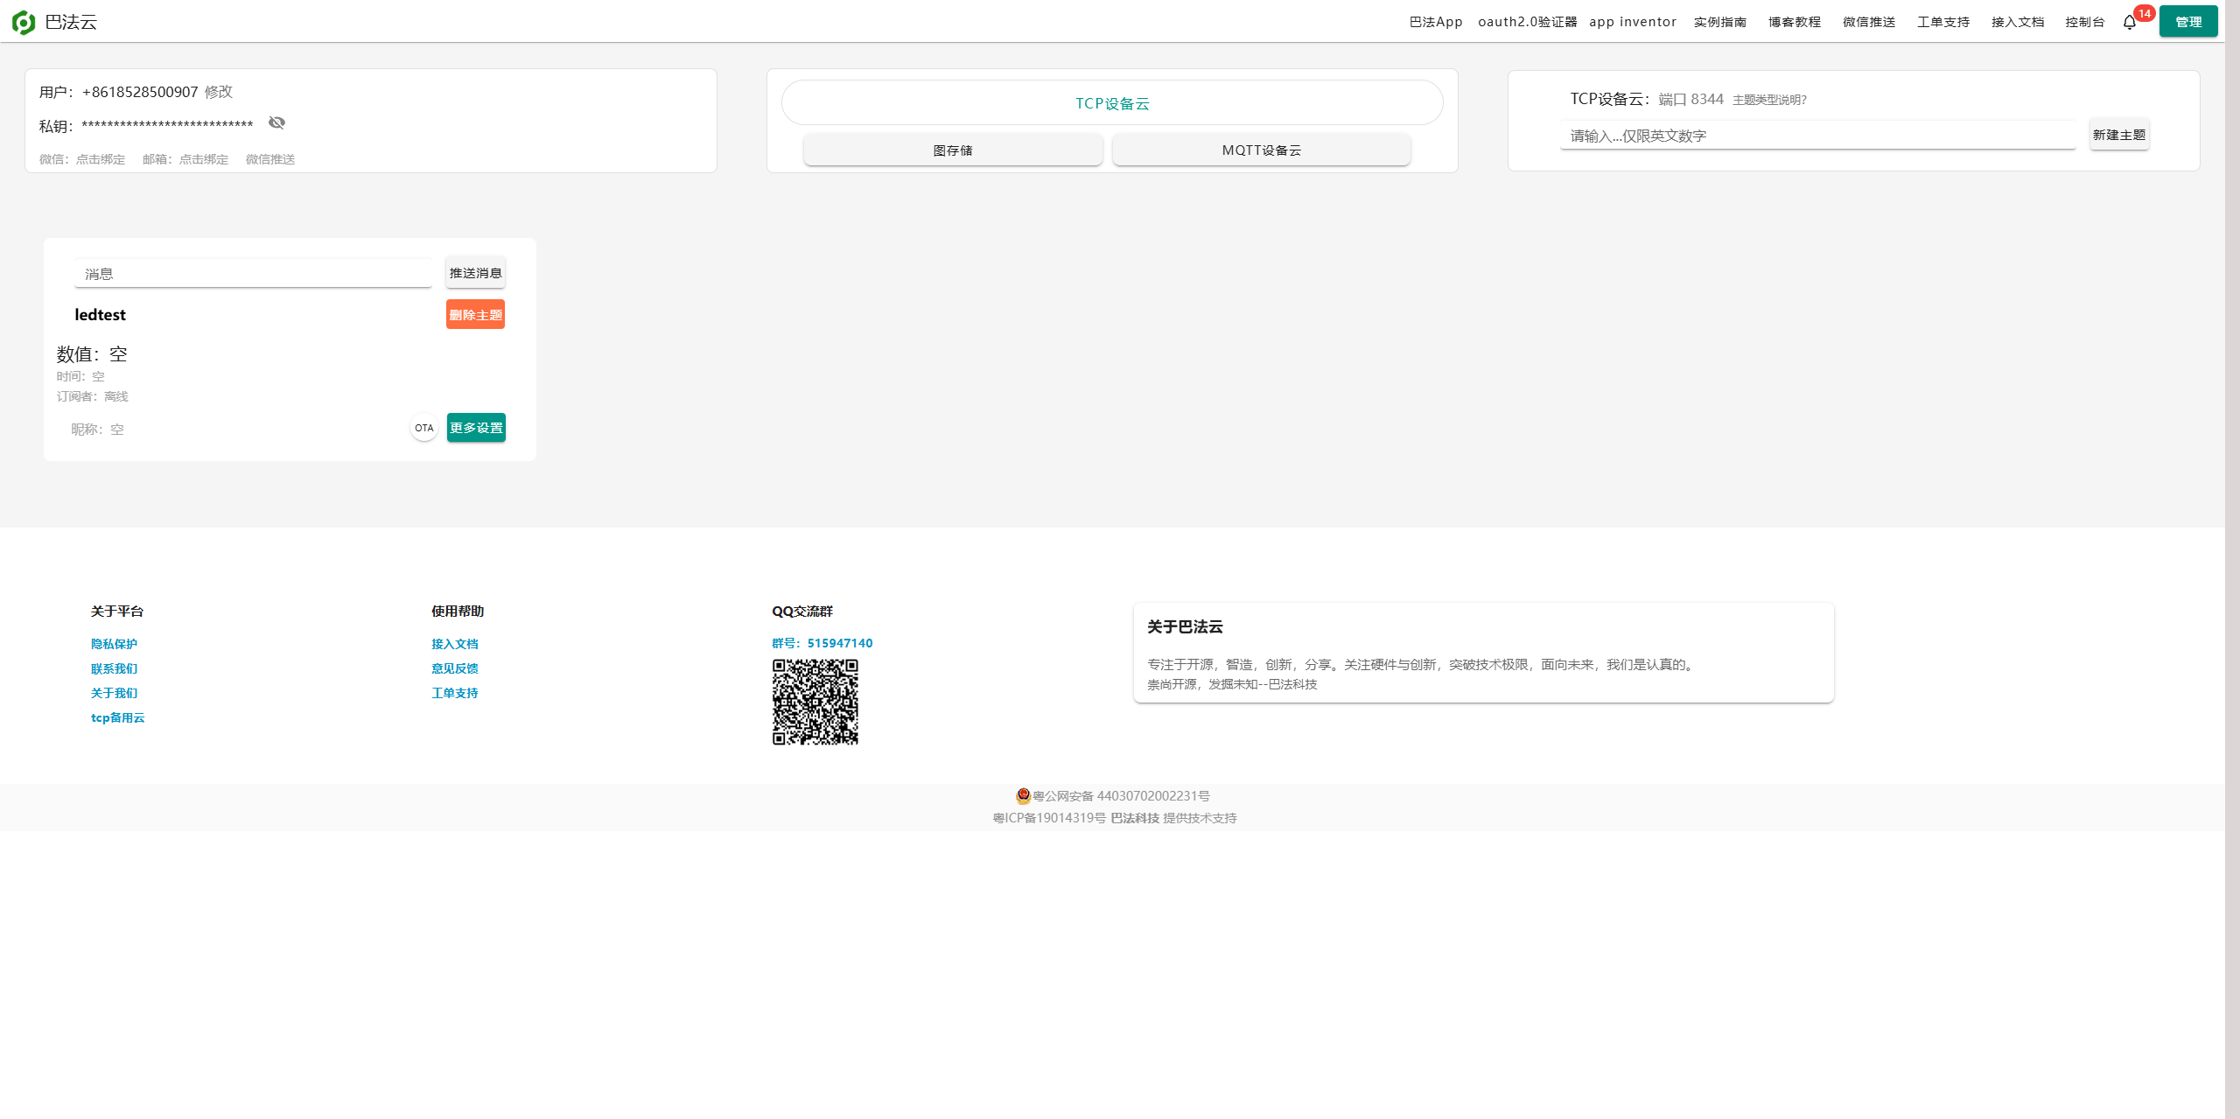Click the 推送消息 button
This screenshot has width=2240, height=1119.
pos(476,273)
